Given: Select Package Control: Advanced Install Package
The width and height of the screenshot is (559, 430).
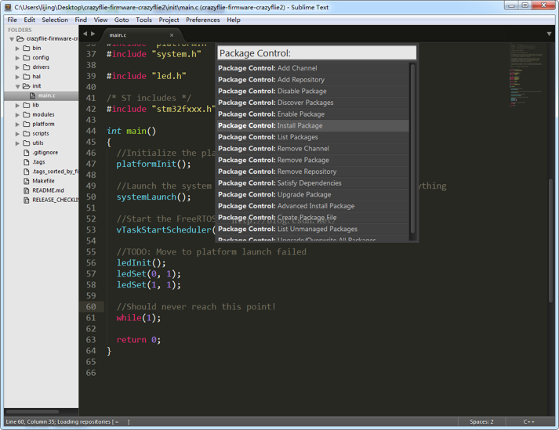Looking at the screenshot, I should click(x=313, y=206).
